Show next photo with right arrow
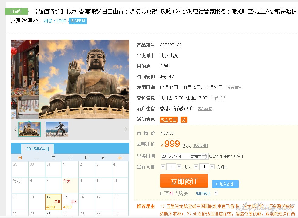Screen dimensions: 298x218 (x=126, y=129)
